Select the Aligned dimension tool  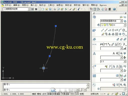click(x=109, y=44)
